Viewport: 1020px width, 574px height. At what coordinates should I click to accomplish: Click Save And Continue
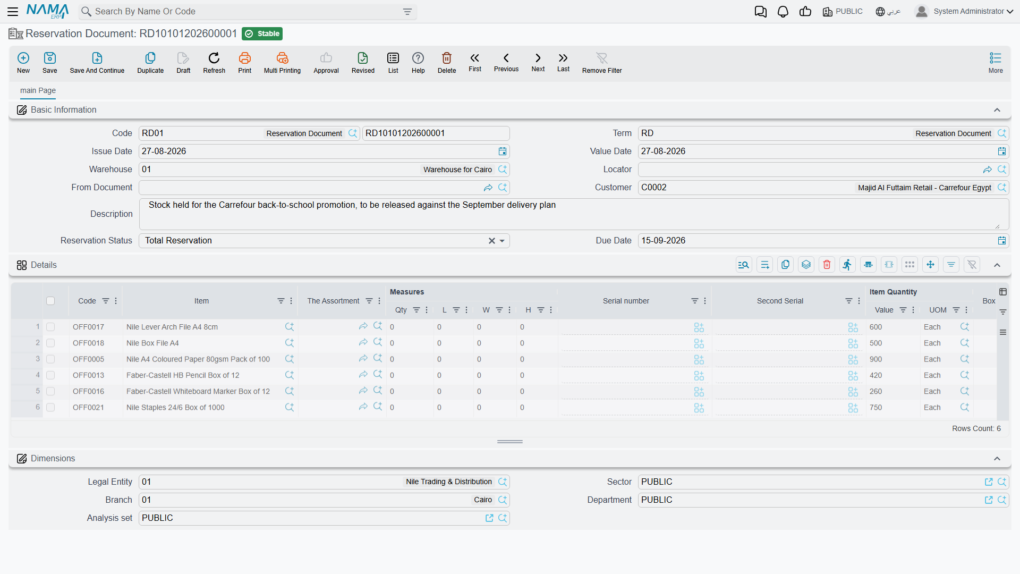[97, 62]
